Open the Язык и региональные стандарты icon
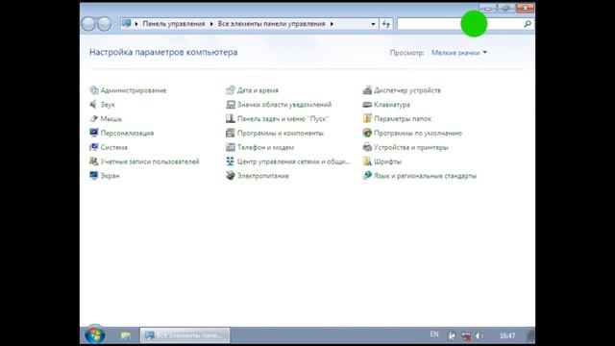The height and width of the screenshot is (346, 615). pyautogui.click(x=367, y=175)
